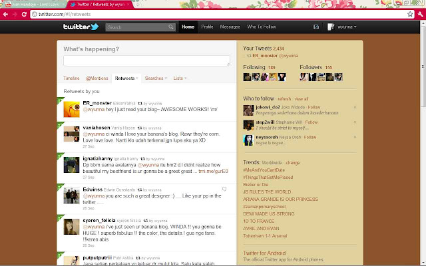This screenshot has width=426, height=266.
Task: Expand the Lists dropdown
Action: (x=186, y=78)
